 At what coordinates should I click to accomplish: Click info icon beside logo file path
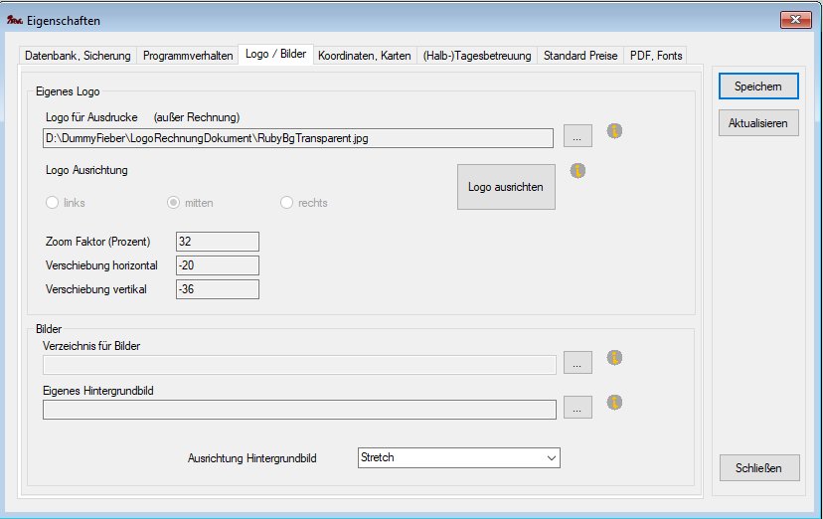[613, 131]
